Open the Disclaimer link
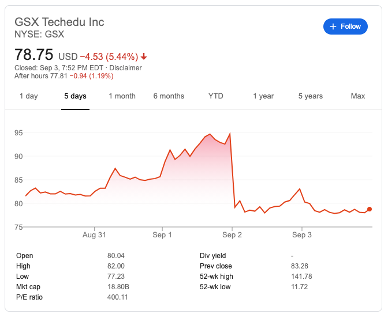Screen dimensions: 388x318 (x=125, y=68)
